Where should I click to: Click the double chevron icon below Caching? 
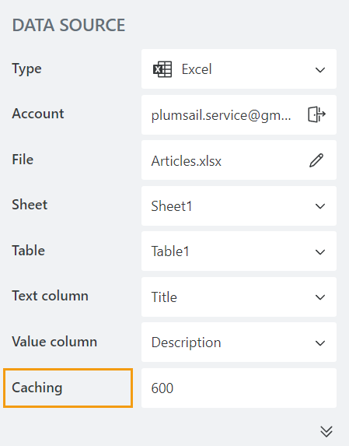pyautogui.click(x=326, y=431)
